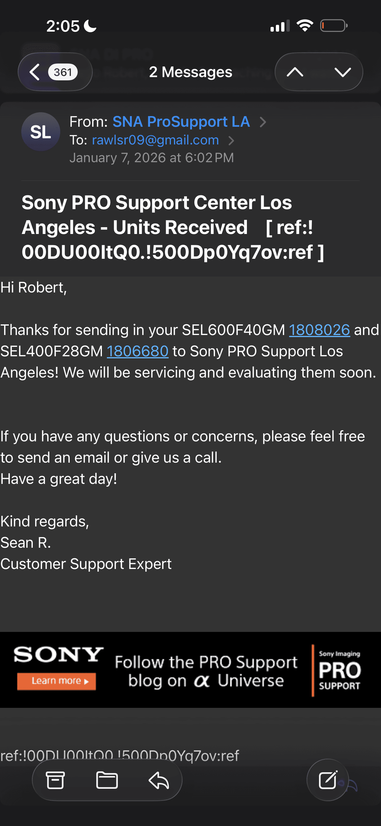Tap the 361 unread count badge
Image resolution: width=381 pixels, height=826 pixels.
click(x=63, y=72)
